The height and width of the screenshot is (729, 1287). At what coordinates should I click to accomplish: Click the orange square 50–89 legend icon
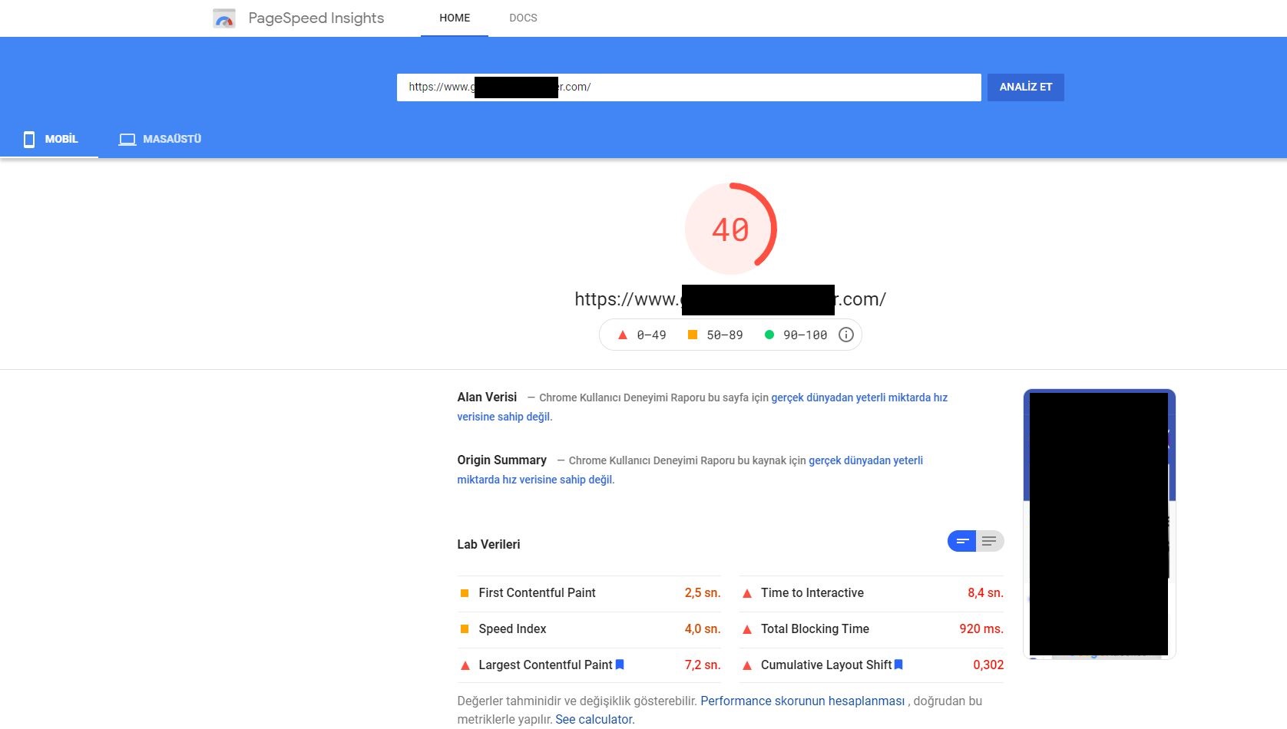point(693,335)
